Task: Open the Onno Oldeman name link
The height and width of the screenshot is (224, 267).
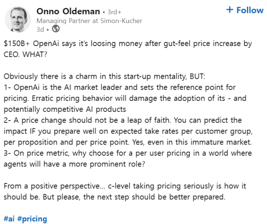Action: (68, 11)
